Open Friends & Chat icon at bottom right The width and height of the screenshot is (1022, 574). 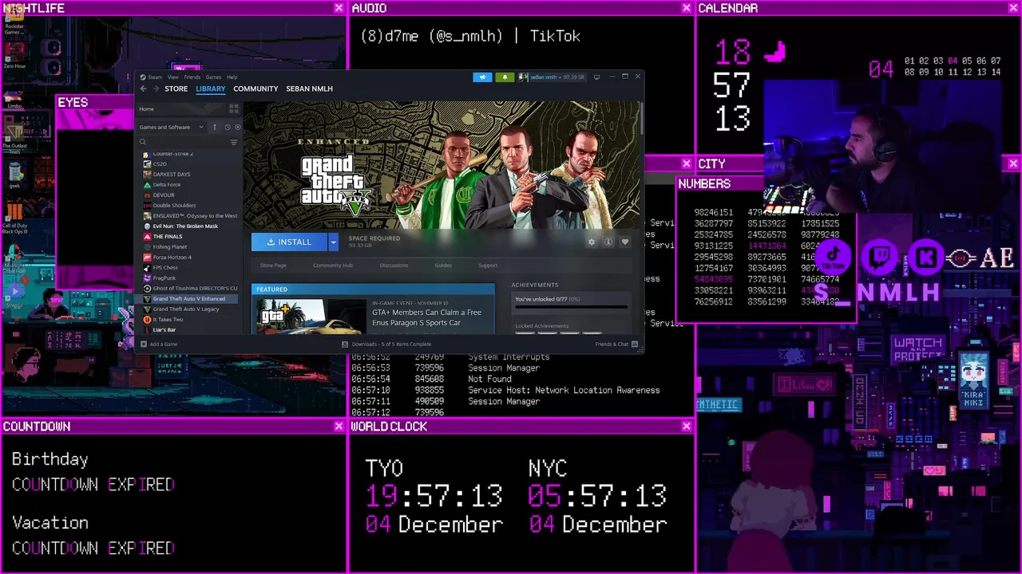click(x=635, y=344)
